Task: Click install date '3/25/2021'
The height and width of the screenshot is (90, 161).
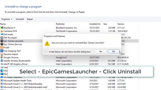Action: pos(94,61)
